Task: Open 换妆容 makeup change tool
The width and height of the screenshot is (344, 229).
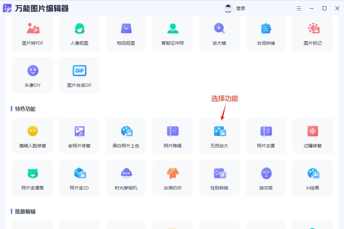Action: pyautogui.click(x=266, y=178)
